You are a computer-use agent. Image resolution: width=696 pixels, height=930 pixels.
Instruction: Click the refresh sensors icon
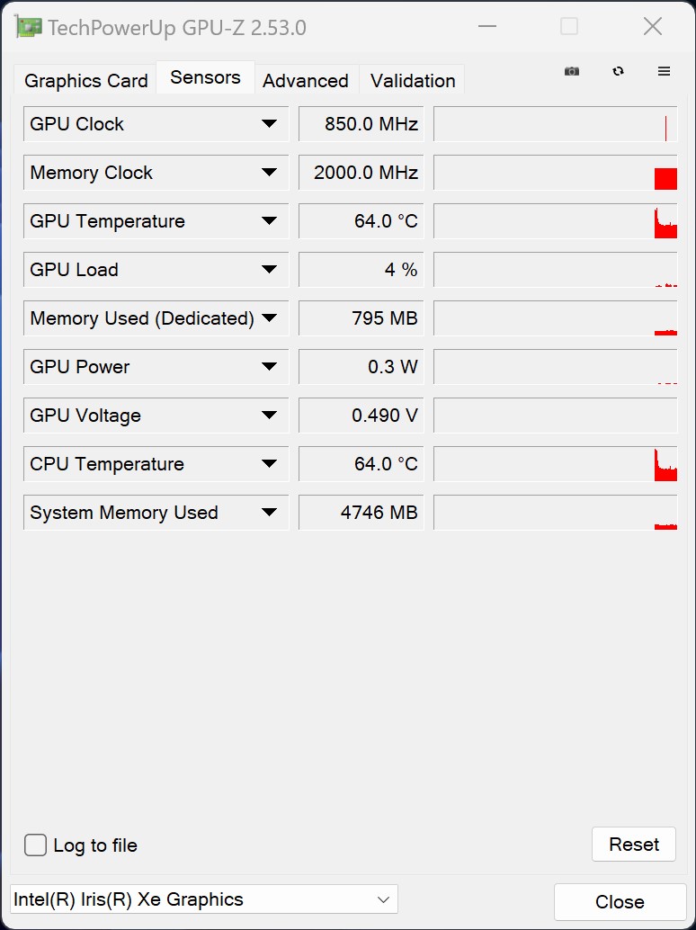pos(618,72)
